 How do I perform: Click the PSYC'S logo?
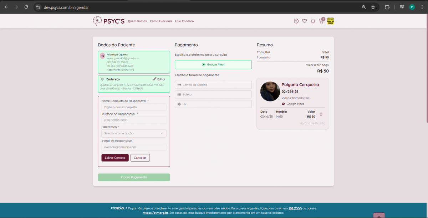pyautogui.click(x=108, y=21)
